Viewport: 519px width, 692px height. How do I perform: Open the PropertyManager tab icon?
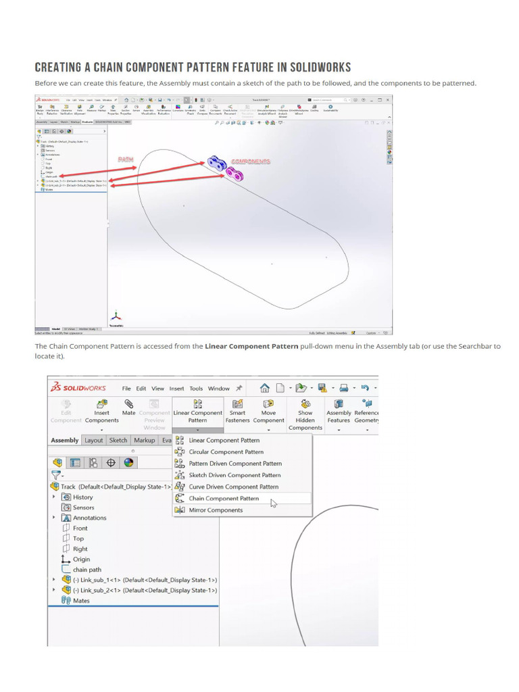click(76, 462)
